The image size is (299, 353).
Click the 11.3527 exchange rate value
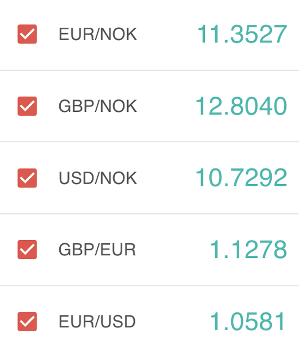coord(242,34)
